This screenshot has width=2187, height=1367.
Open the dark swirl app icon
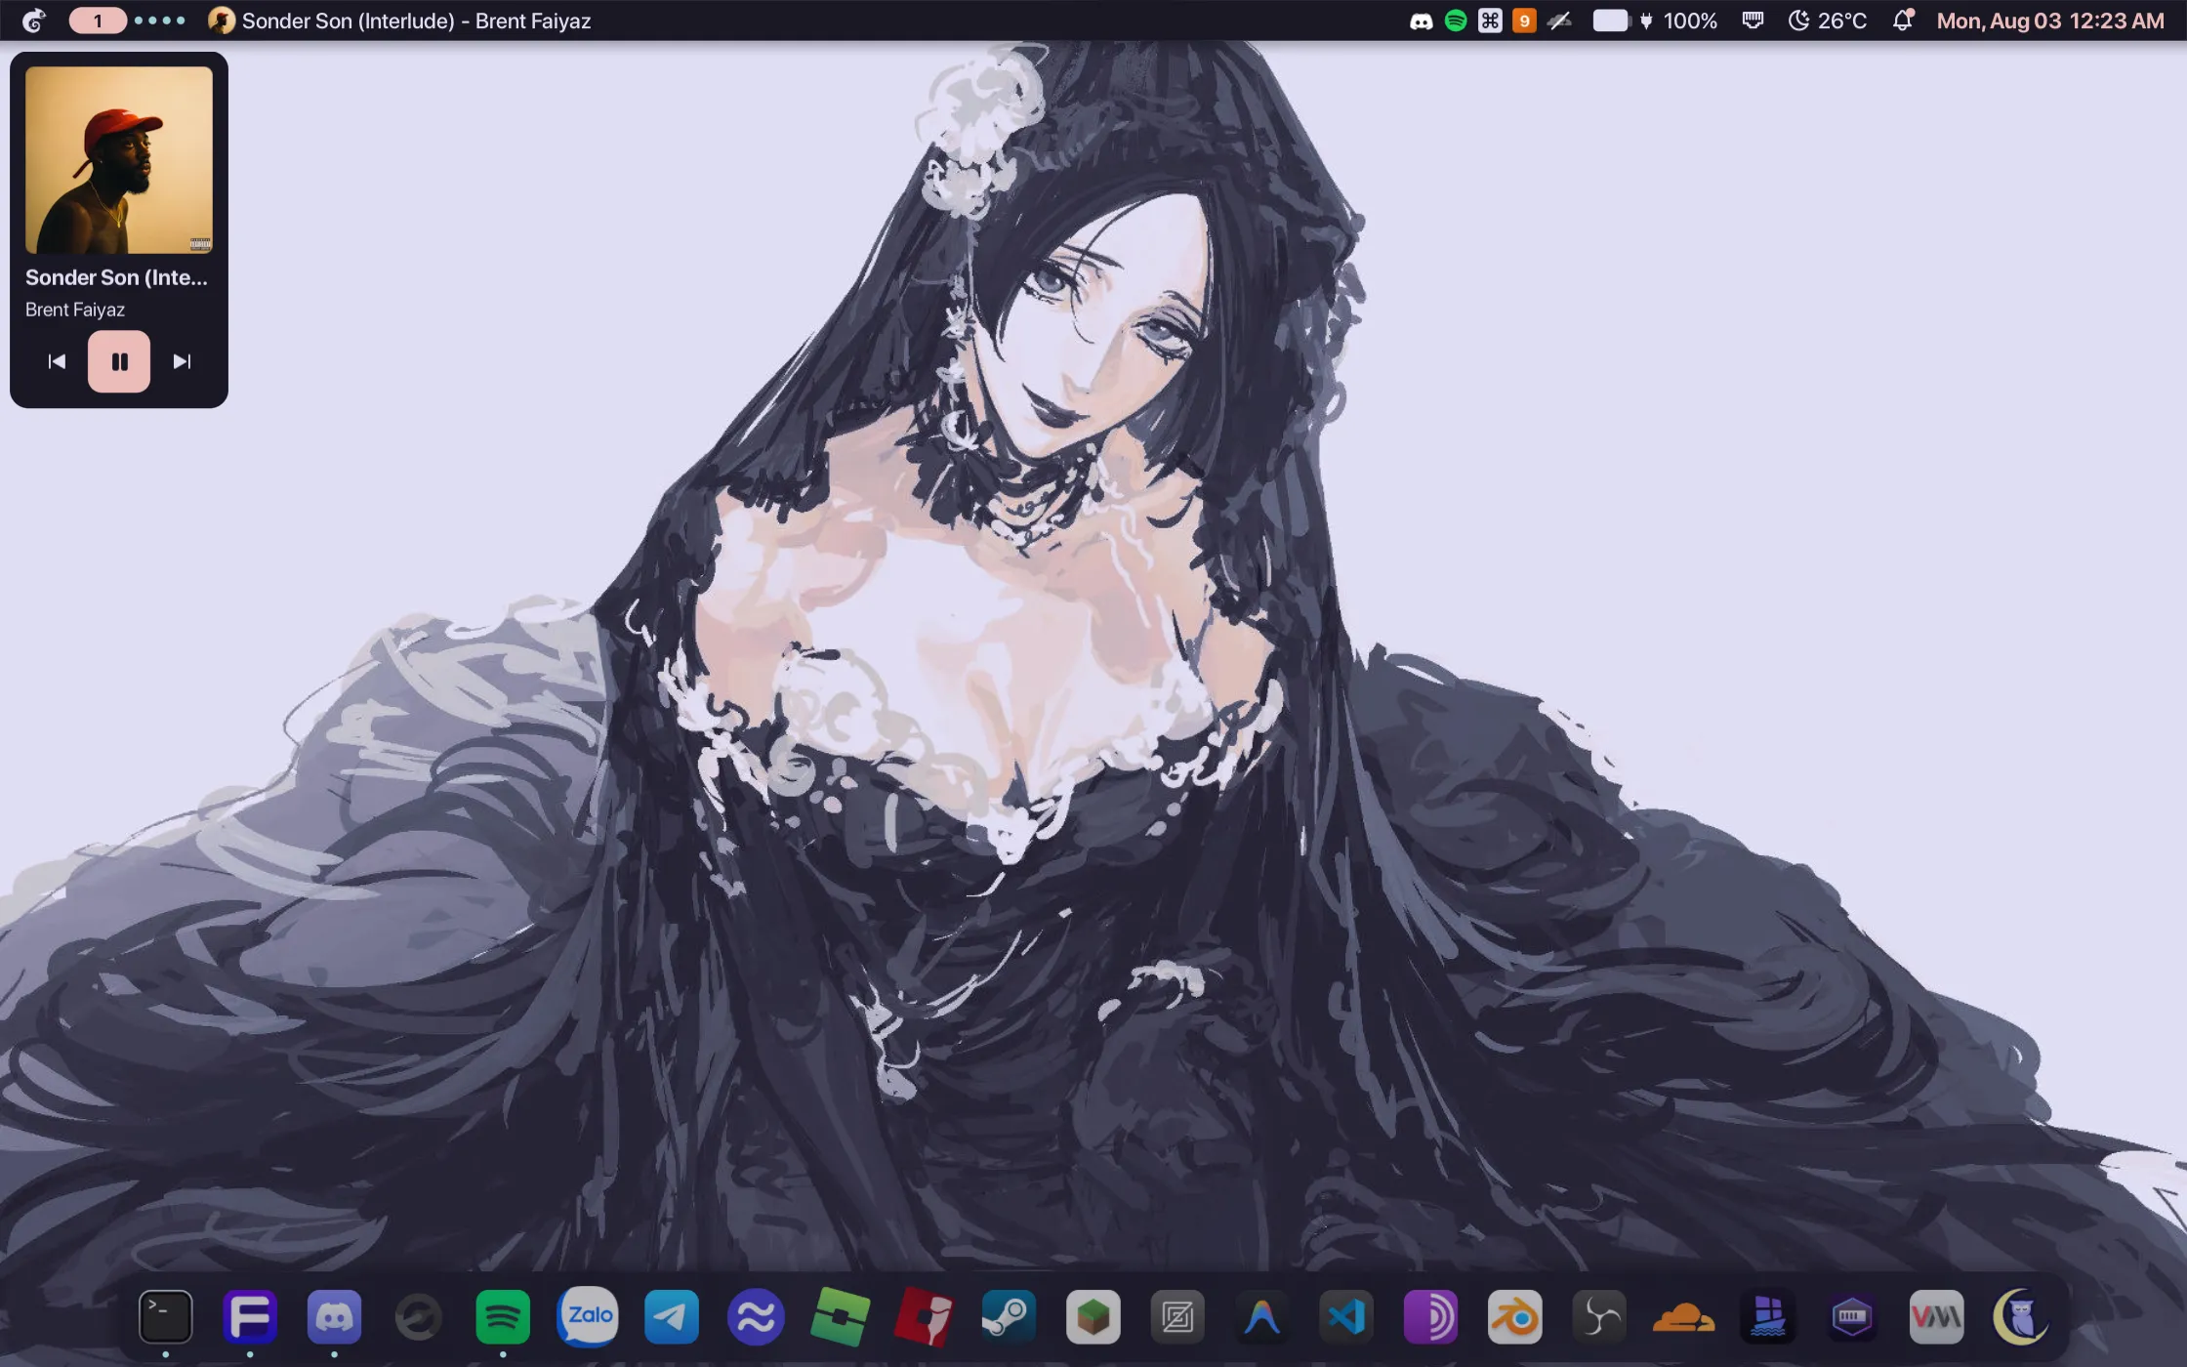click(1599, 1317)
